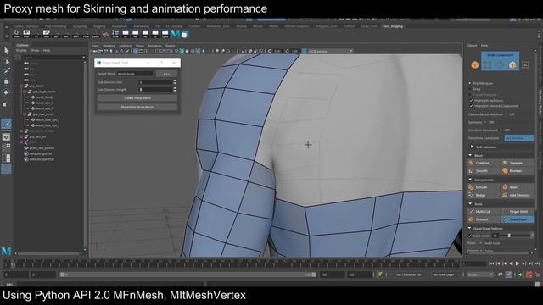Toggle Highlight Nearest Component checkbox
543x305 pixels.
[x=472, y=106]
